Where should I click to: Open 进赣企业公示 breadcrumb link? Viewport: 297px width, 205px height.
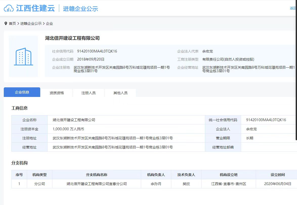(31, 23)
